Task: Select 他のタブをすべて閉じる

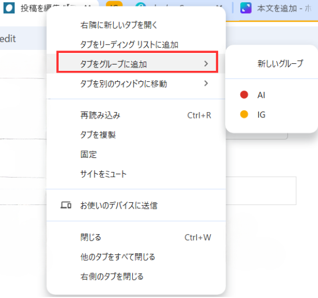Action: 136,257
